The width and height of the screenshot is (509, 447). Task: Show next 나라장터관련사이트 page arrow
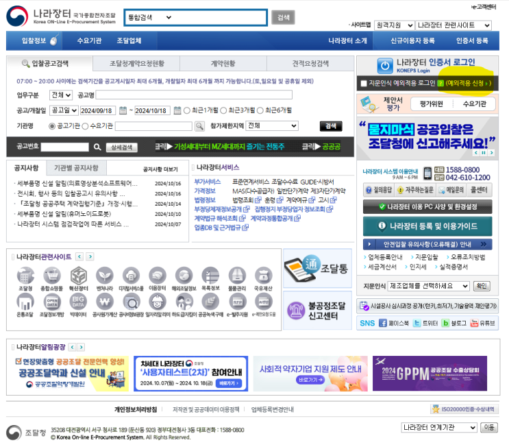[x=90, y=256]
